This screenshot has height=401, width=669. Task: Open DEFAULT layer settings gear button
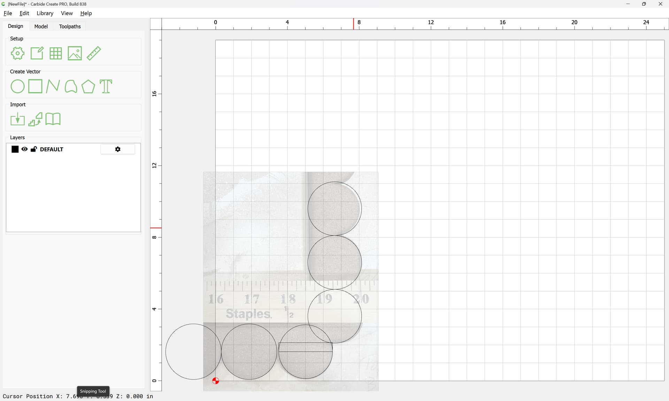pyautogui.click(x=118, y=149)
